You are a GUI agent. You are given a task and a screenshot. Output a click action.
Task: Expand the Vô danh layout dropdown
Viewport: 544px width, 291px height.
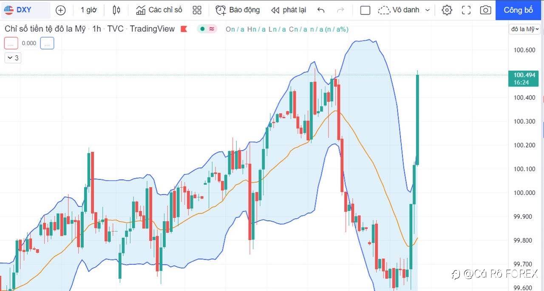[404, 10]
